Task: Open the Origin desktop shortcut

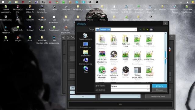Action: (18, 39)
